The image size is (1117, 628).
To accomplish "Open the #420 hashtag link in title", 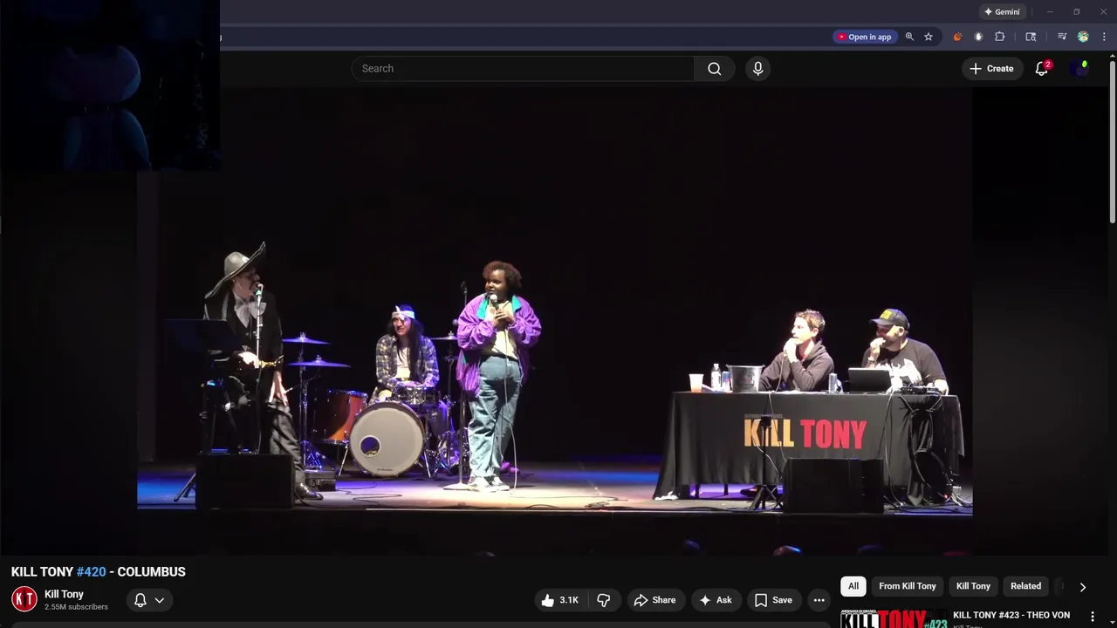I will (91, 572).
